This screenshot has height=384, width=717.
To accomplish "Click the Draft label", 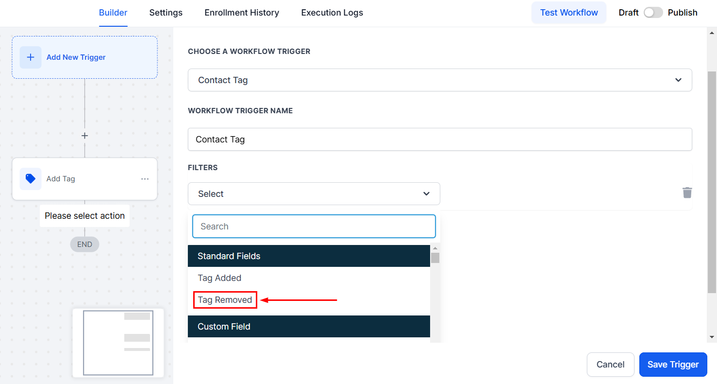I will [629, 13].
